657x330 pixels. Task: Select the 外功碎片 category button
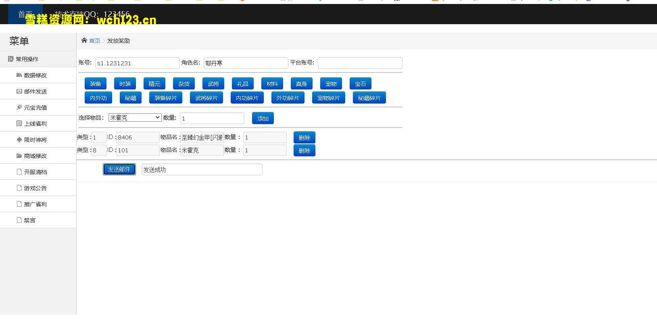288,98
